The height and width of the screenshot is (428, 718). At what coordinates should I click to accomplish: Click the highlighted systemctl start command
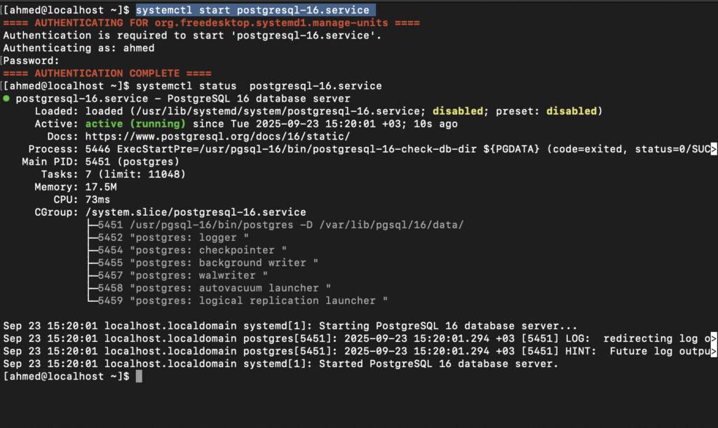[x=252, y=11]
